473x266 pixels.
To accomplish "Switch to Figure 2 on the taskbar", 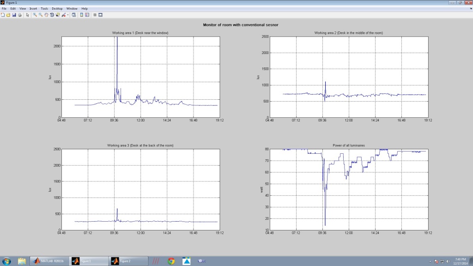I will pyautogui.click(x=128, y=261).
